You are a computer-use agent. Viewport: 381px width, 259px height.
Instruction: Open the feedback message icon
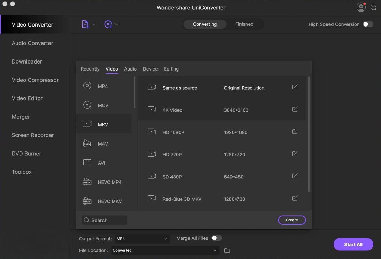click(373, 8)
